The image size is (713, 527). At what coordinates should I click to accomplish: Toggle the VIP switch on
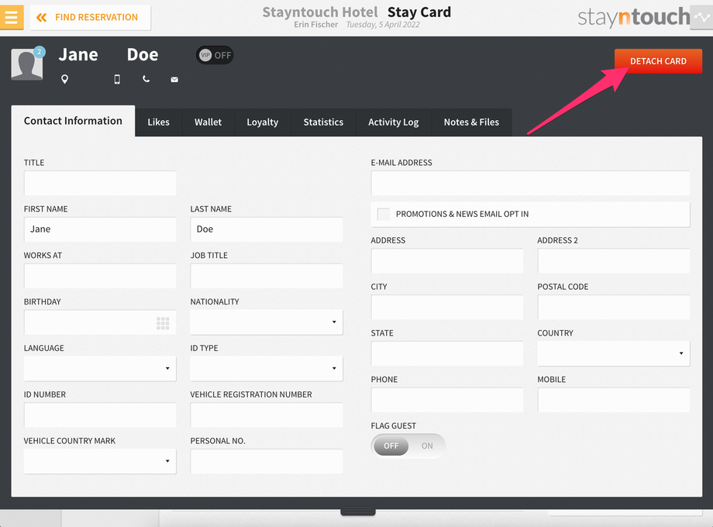click(x=215, y=56)
